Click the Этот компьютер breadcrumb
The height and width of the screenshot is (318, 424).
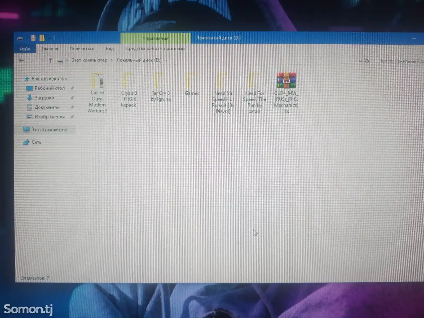click(x=89, y=60)
